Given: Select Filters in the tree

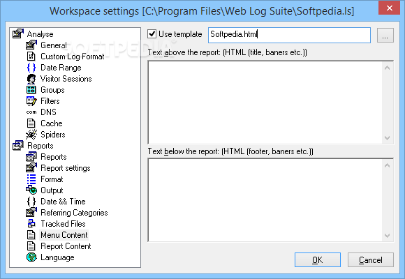Looking at the screenshot, I should tap(50, 101).
